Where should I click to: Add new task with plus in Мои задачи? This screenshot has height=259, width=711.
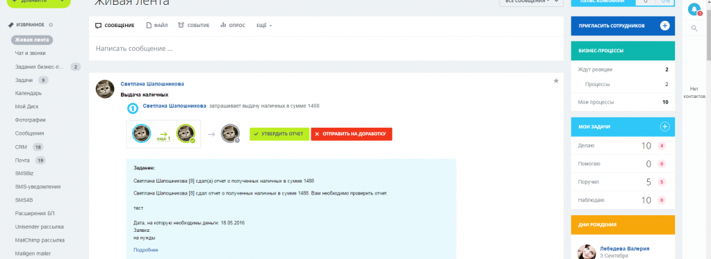[664, 127]
